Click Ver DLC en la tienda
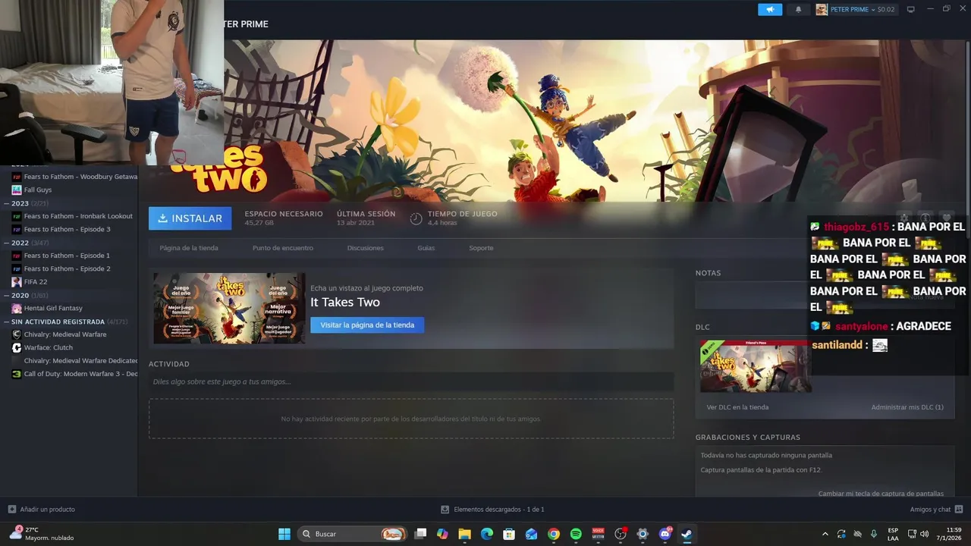The height and width of the screenshot is (546, 971). (737, 407)
